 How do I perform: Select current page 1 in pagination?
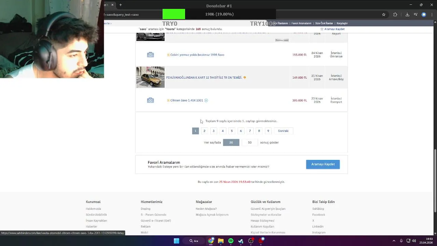[195, 131]
